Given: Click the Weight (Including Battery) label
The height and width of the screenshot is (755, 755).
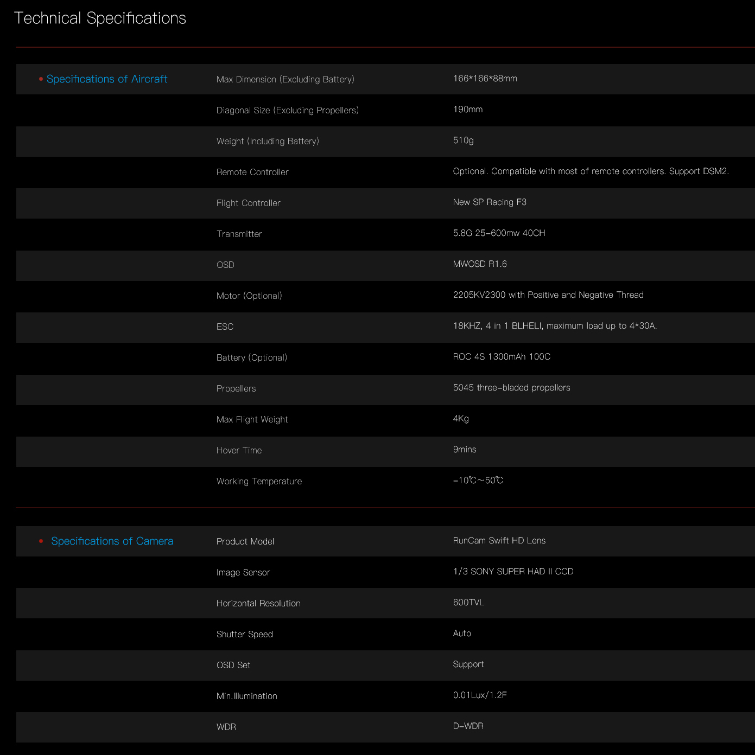Looking at the screenshot, I should tap(268, 141).
